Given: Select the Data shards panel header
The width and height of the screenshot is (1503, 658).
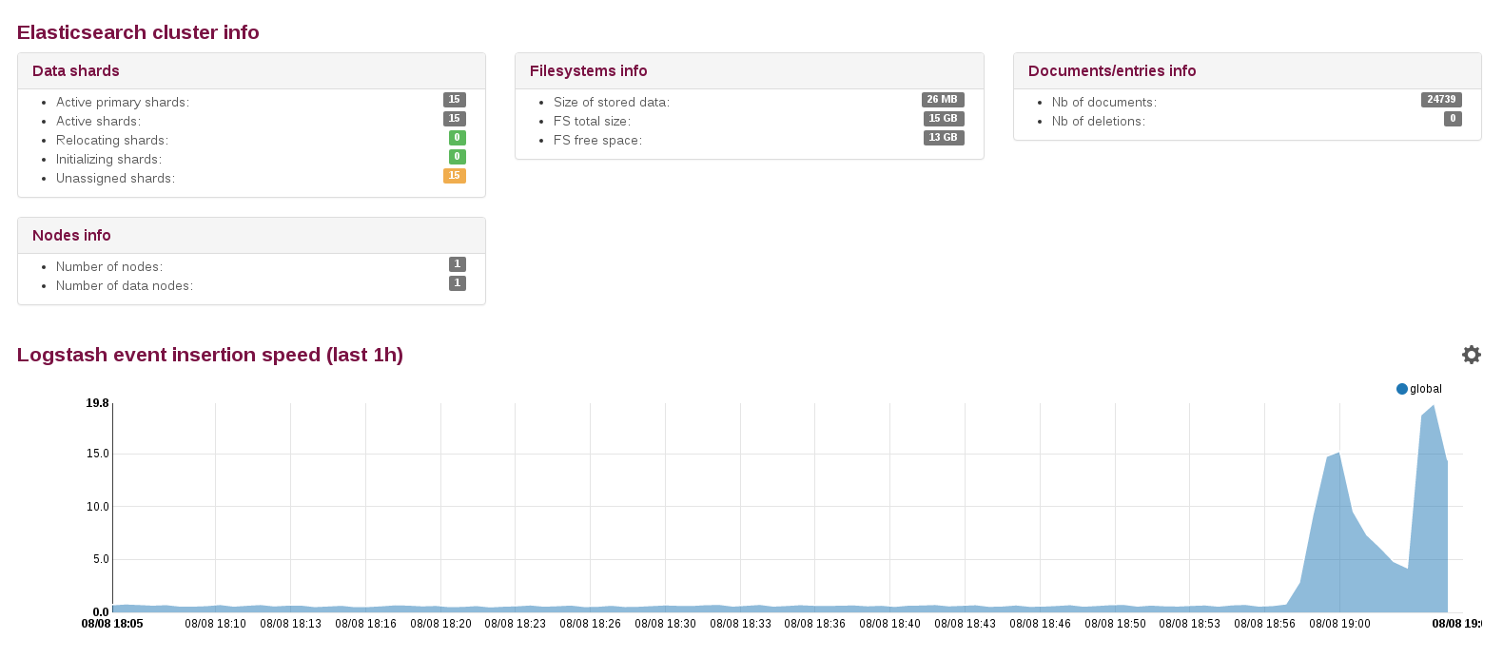Looking at the screenshot, I should [251, 71].
